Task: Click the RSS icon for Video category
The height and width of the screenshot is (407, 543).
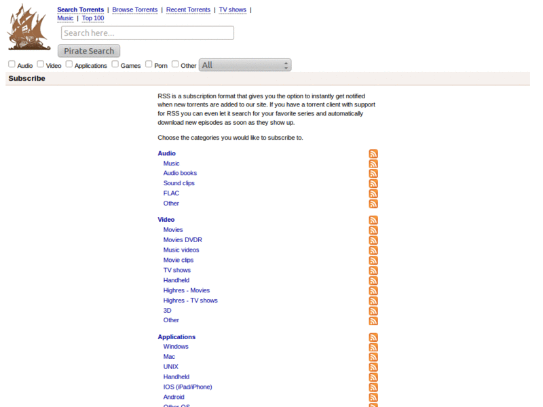Action: tap(373, 220)
